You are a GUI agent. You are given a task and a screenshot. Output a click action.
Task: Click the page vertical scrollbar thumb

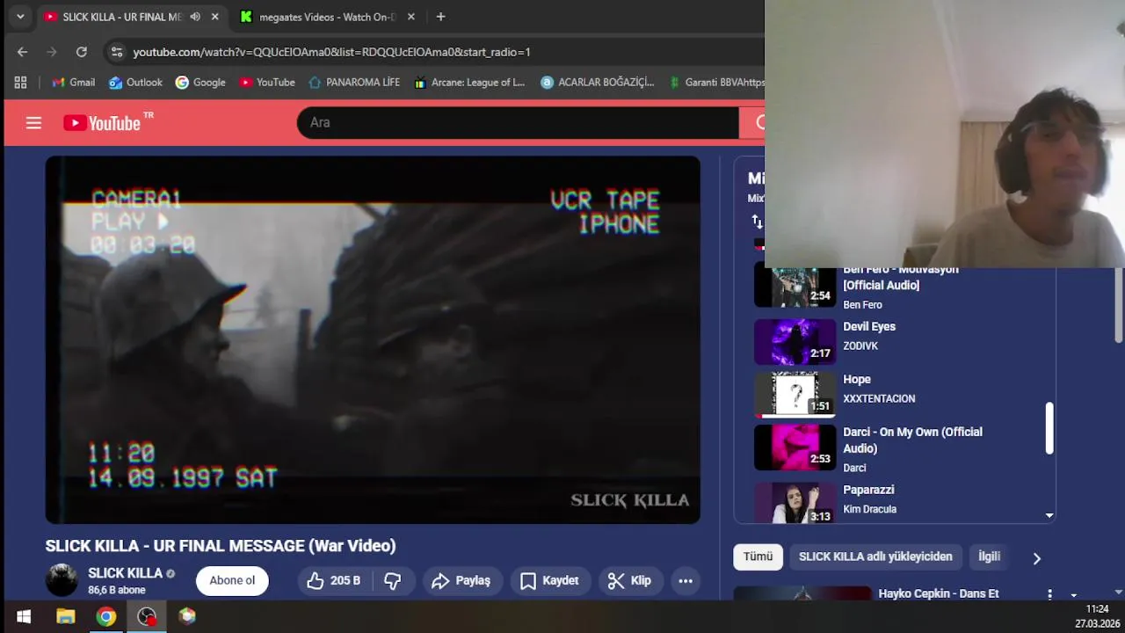[1119, 306]
